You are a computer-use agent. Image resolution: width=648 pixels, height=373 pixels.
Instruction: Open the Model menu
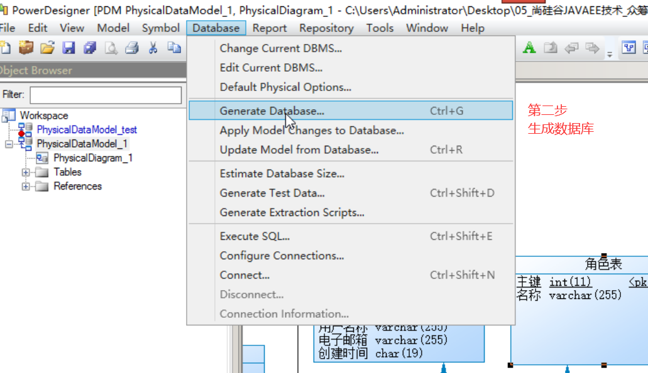click(113, 28)
